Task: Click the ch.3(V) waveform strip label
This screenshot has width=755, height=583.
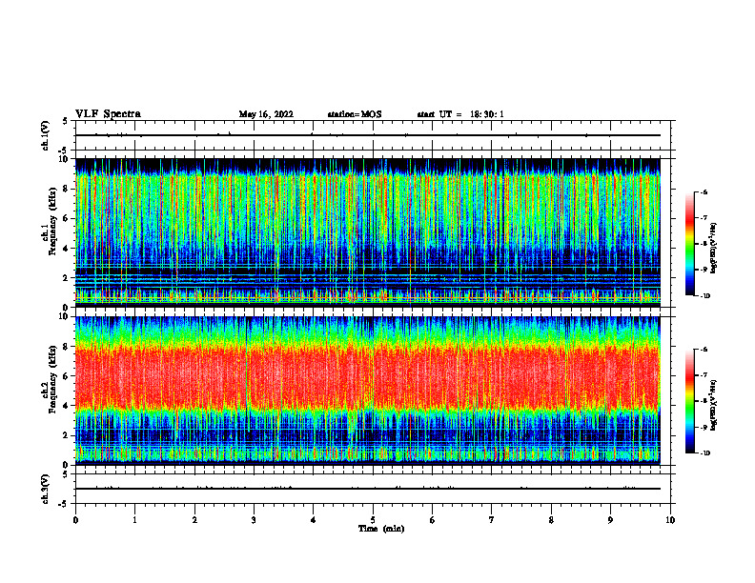Action: click(x=46, y=489)
